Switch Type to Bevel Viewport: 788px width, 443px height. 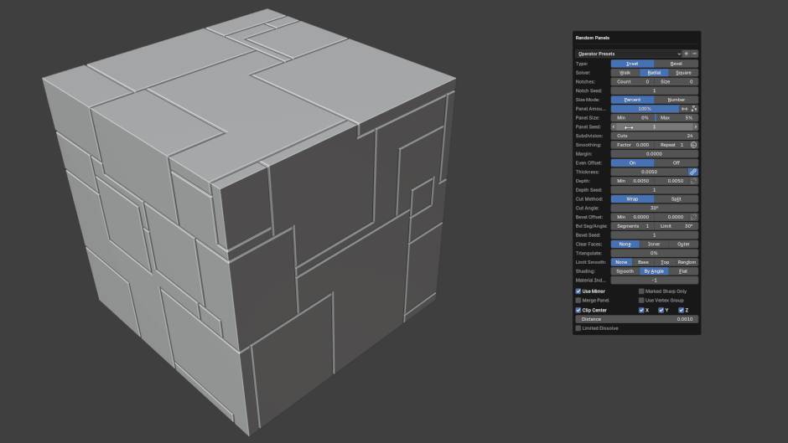click(x=676, y=64)
